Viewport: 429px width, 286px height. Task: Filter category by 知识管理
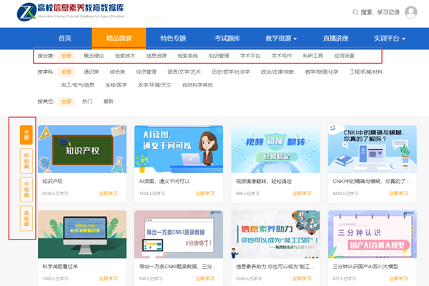219,56
